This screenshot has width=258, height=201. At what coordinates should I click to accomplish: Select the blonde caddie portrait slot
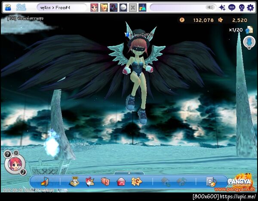[104, 8]
